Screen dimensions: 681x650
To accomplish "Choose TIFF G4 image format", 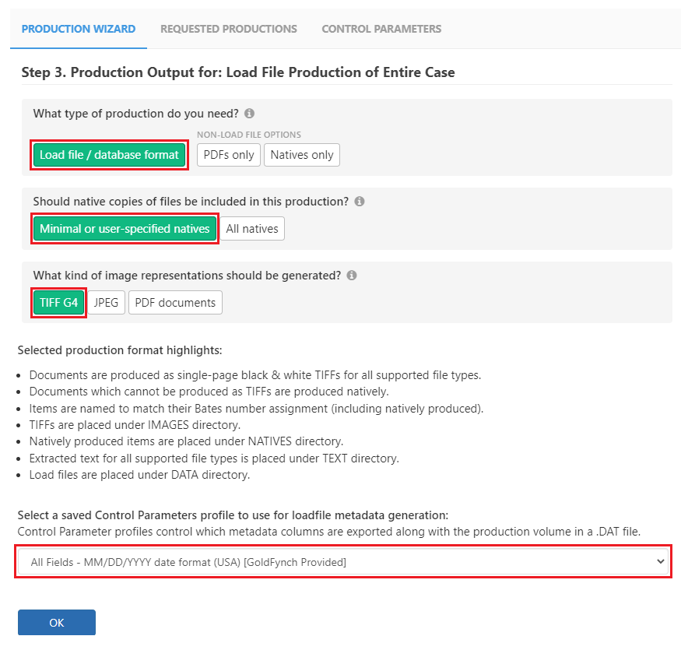I will pos(58,302).
